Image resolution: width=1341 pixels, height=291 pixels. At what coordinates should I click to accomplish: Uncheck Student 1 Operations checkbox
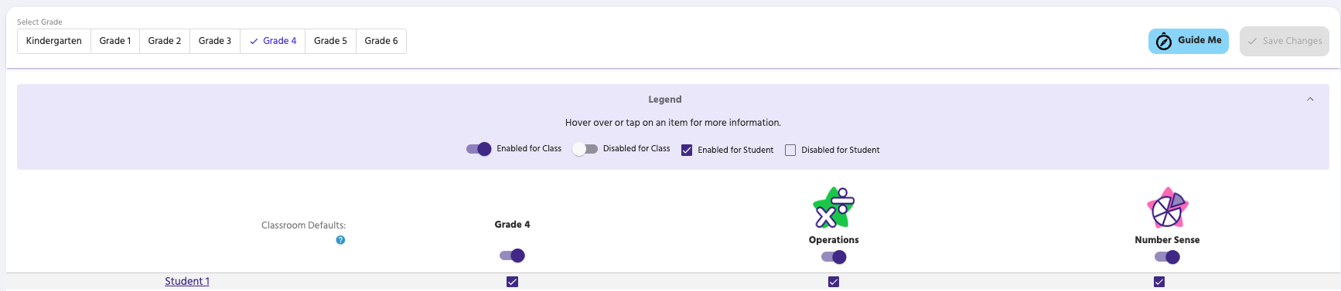coord(834,282)
